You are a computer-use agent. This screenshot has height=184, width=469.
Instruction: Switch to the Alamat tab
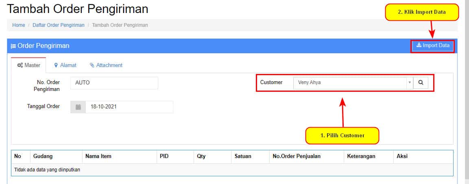coord(65,65)
